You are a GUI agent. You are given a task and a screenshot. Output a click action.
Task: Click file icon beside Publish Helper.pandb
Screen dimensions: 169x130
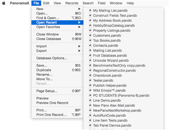(90, 85)
